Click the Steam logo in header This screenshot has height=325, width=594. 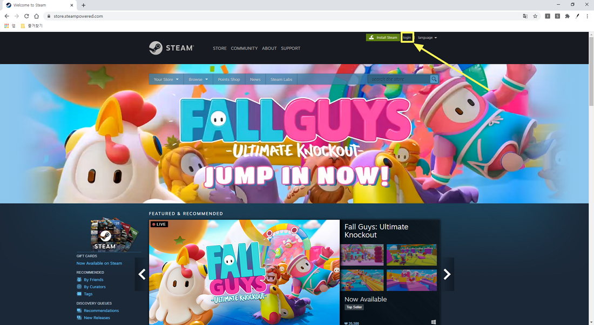(171, 48)
